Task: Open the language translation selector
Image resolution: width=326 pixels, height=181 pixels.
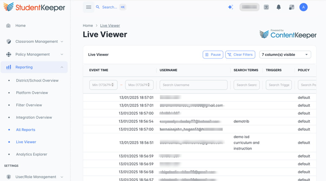Action: click(266, 7)
